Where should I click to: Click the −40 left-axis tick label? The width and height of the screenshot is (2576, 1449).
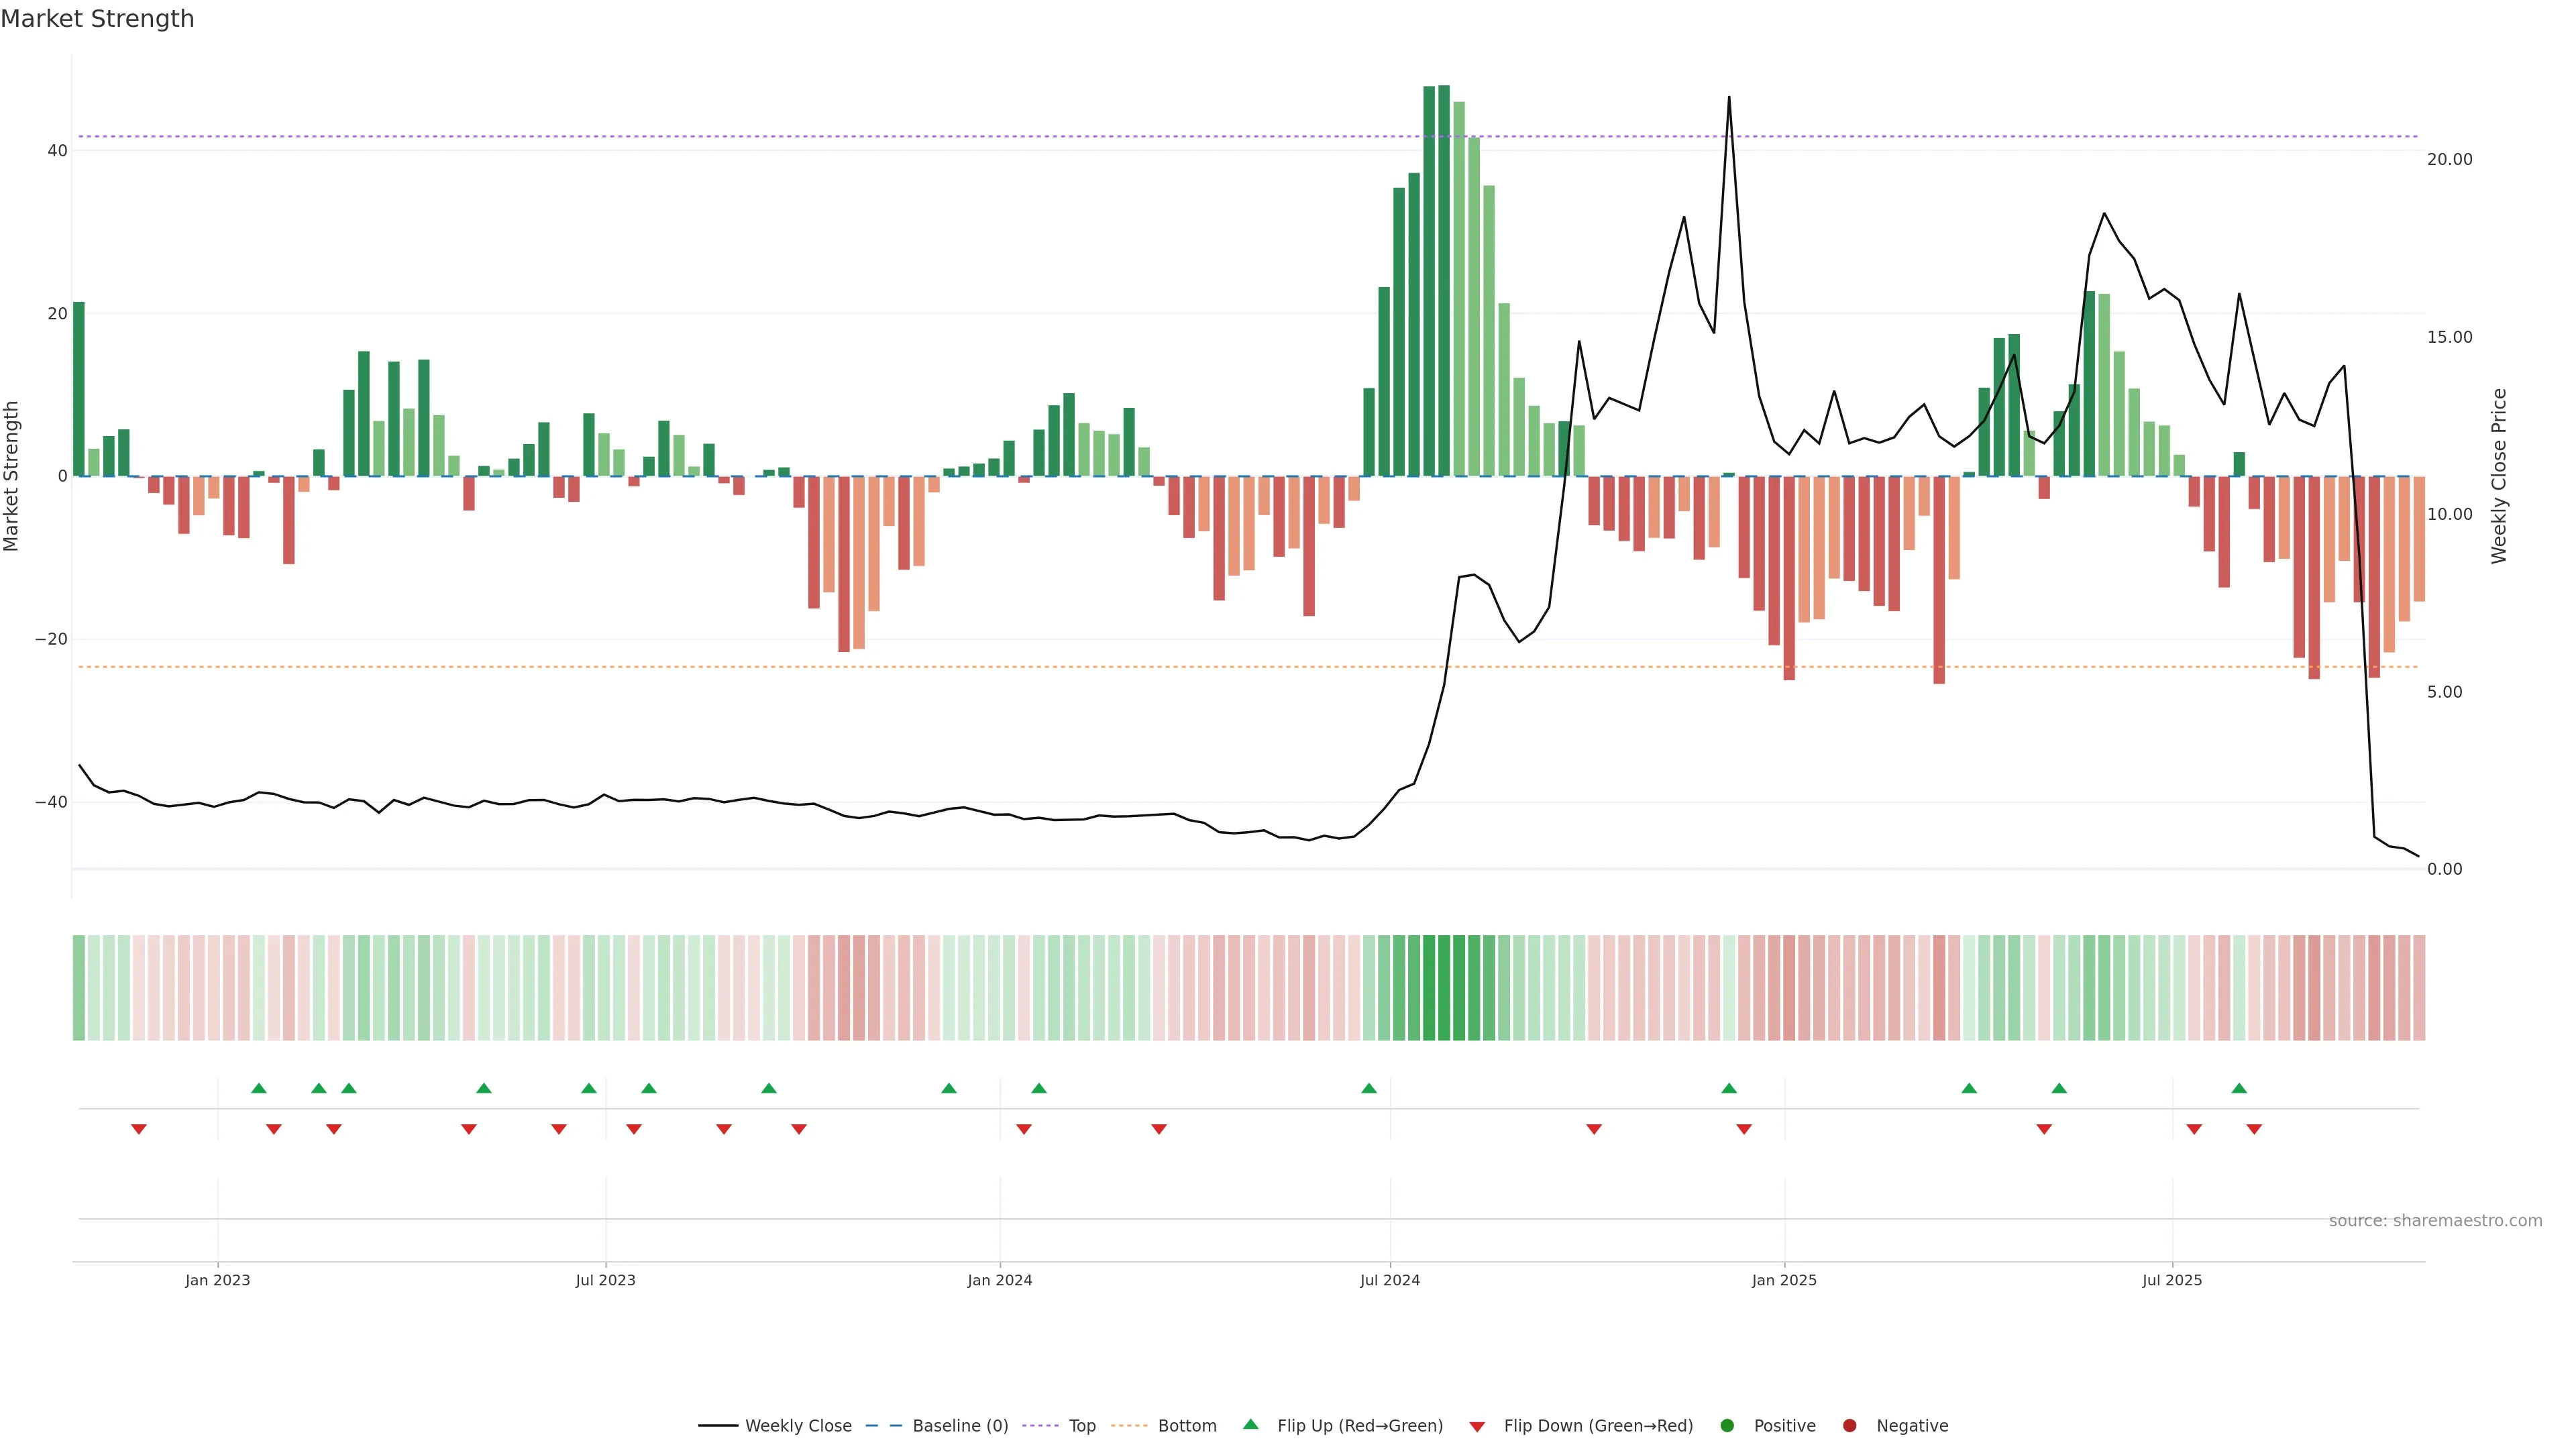(x=51, y=802)
